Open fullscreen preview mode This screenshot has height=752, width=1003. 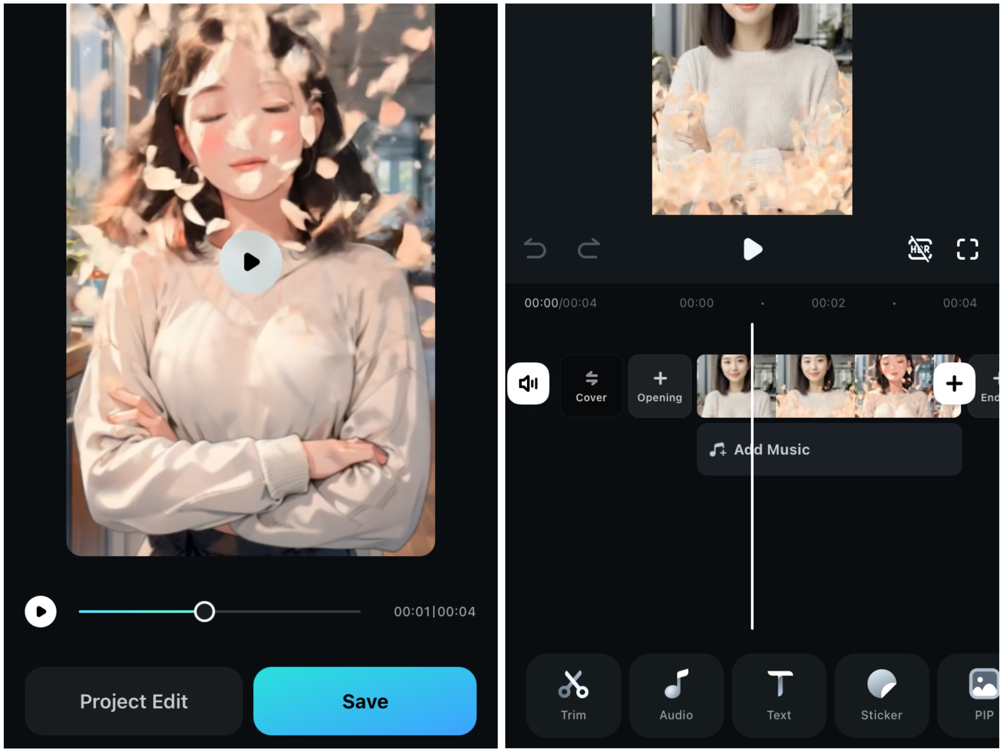point(967,249)
